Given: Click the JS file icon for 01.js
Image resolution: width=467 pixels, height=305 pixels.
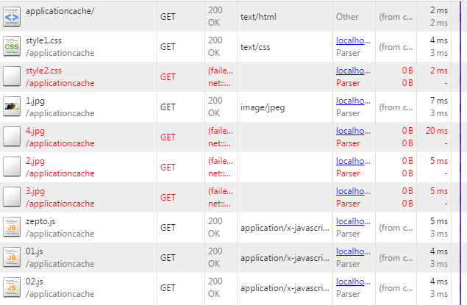Looking at the screenshot, I should click(x=12, y=257).
